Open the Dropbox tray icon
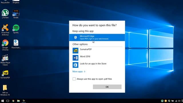The width and height of the screenshot is (183, 103). (x=169, y=101)
